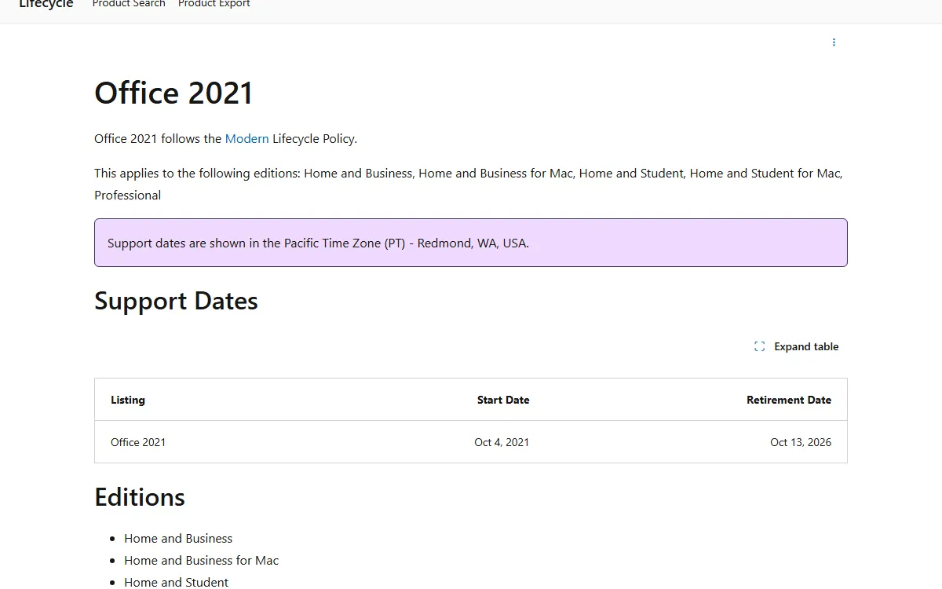Open Product Search in the top navigation
The height and width of the screenshot is (589, 942).
click(x=129, y=4)
